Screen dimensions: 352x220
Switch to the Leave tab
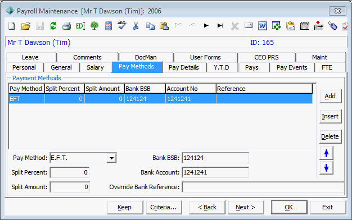click(x=31, y=57)
